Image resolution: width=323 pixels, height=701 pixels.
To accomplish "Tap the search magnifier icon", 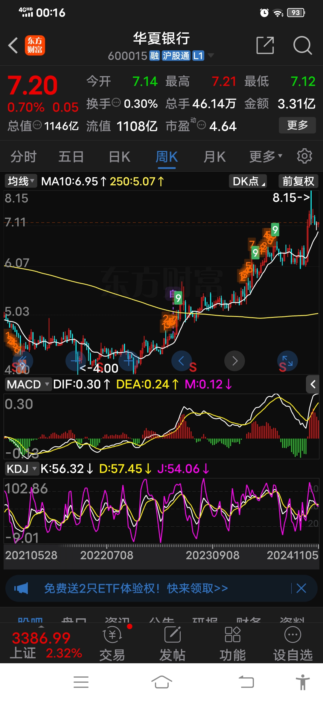I will (302, 46).
